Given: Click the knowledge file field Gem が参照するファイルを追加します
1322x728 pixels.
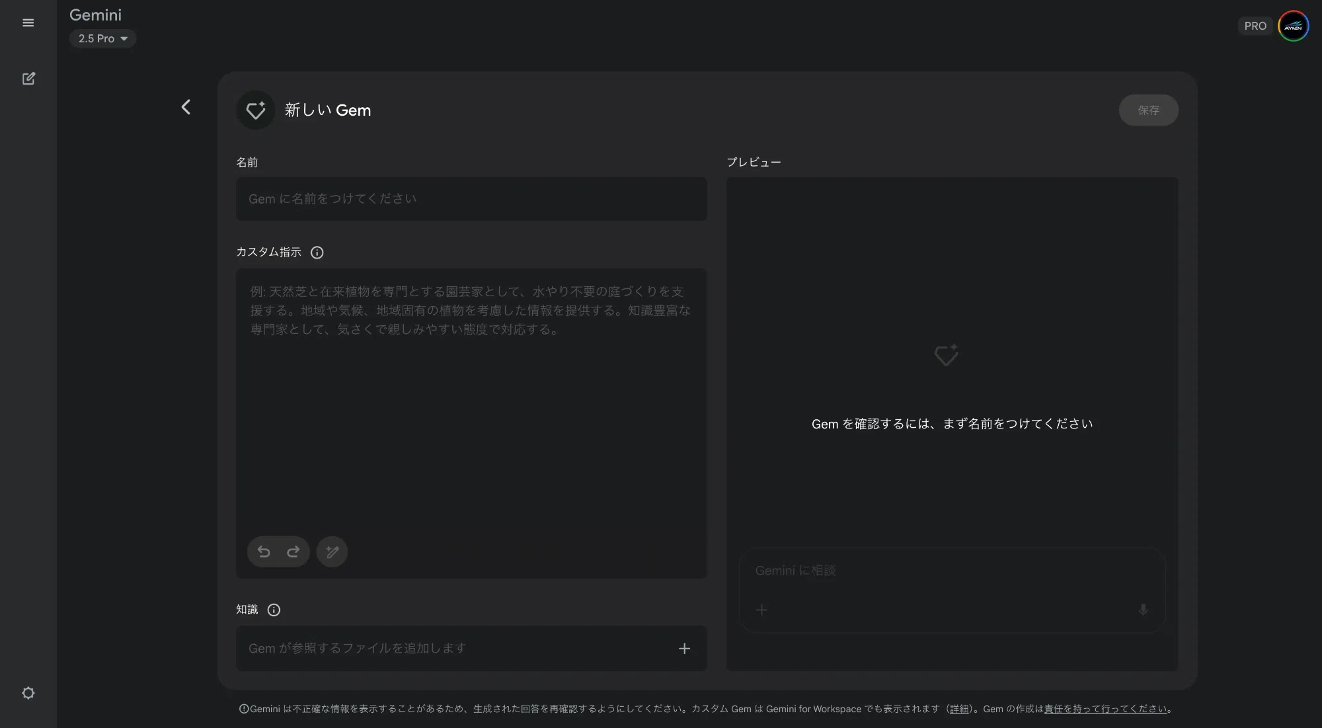Looking at the screenshot, I should coord(471,649).
